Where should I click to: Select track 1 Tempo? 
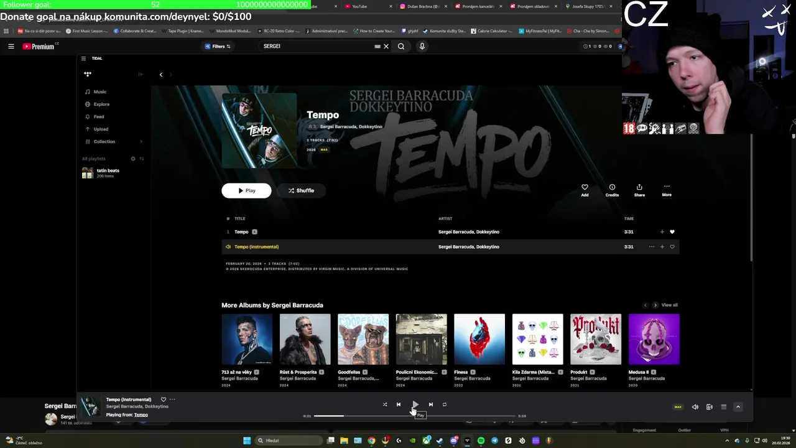coord(451,231)
